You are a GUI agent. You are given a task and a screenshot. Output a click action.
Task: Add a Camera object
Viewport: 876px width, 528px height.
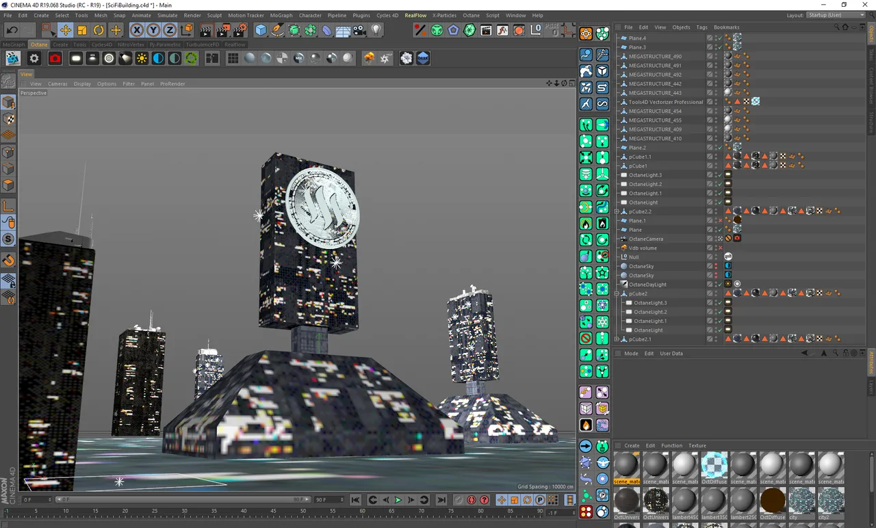(x=360, y=30)
